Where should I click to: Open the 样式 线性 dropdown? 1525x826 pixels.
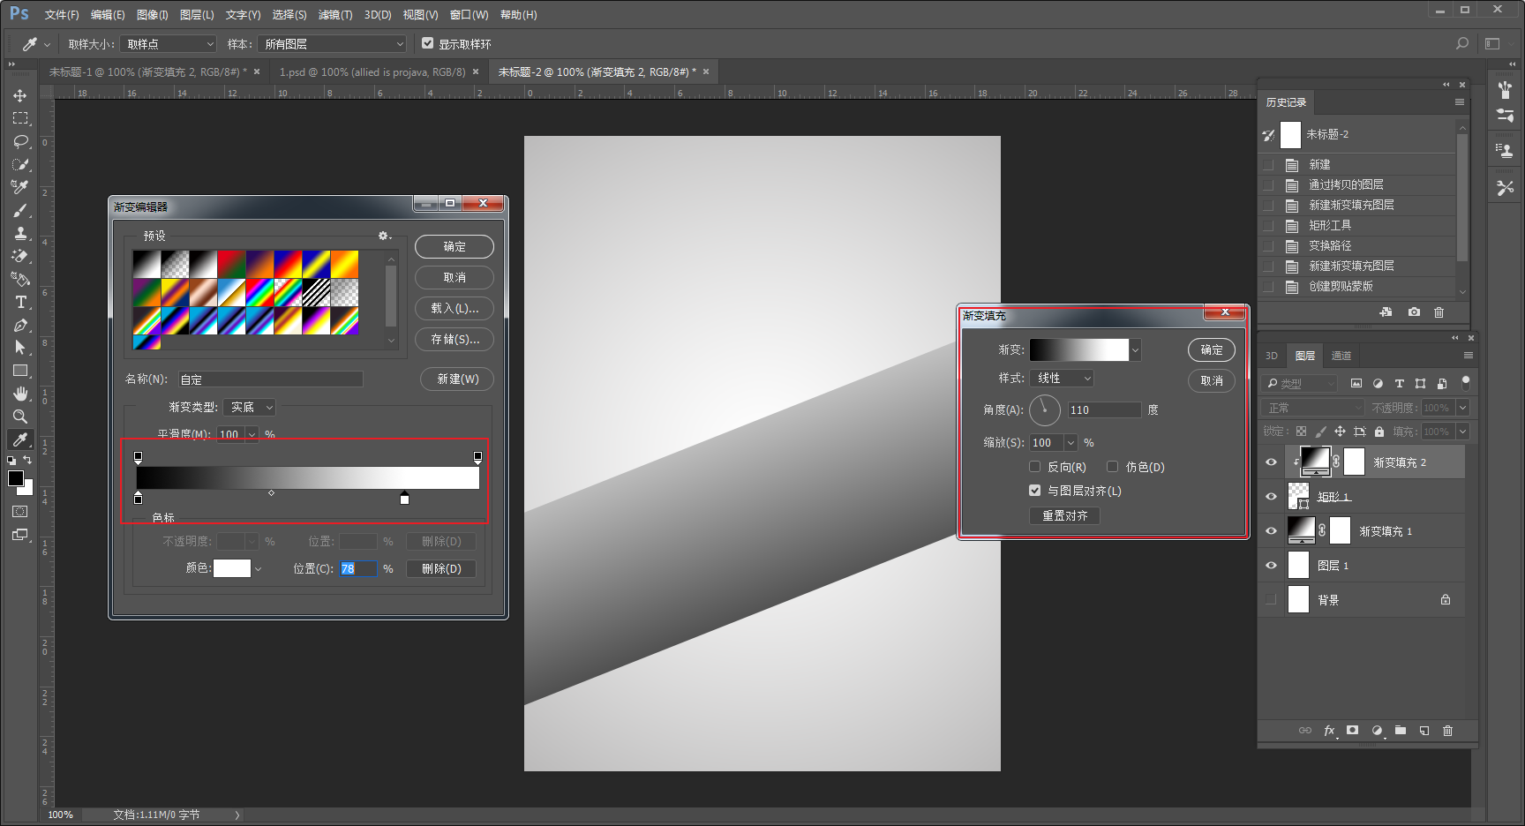1062,378
